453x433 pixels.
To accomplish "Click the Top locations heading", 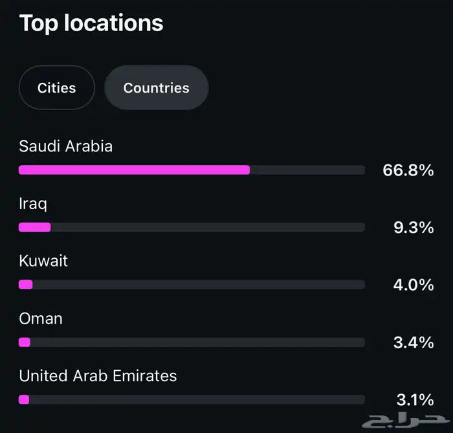I will click(x=91, y=23).
